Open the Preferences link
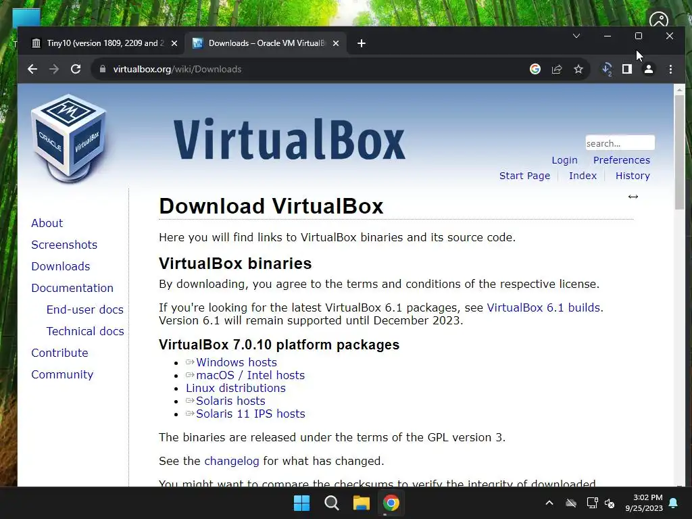 pyautogui.click(x=622, y=159)
